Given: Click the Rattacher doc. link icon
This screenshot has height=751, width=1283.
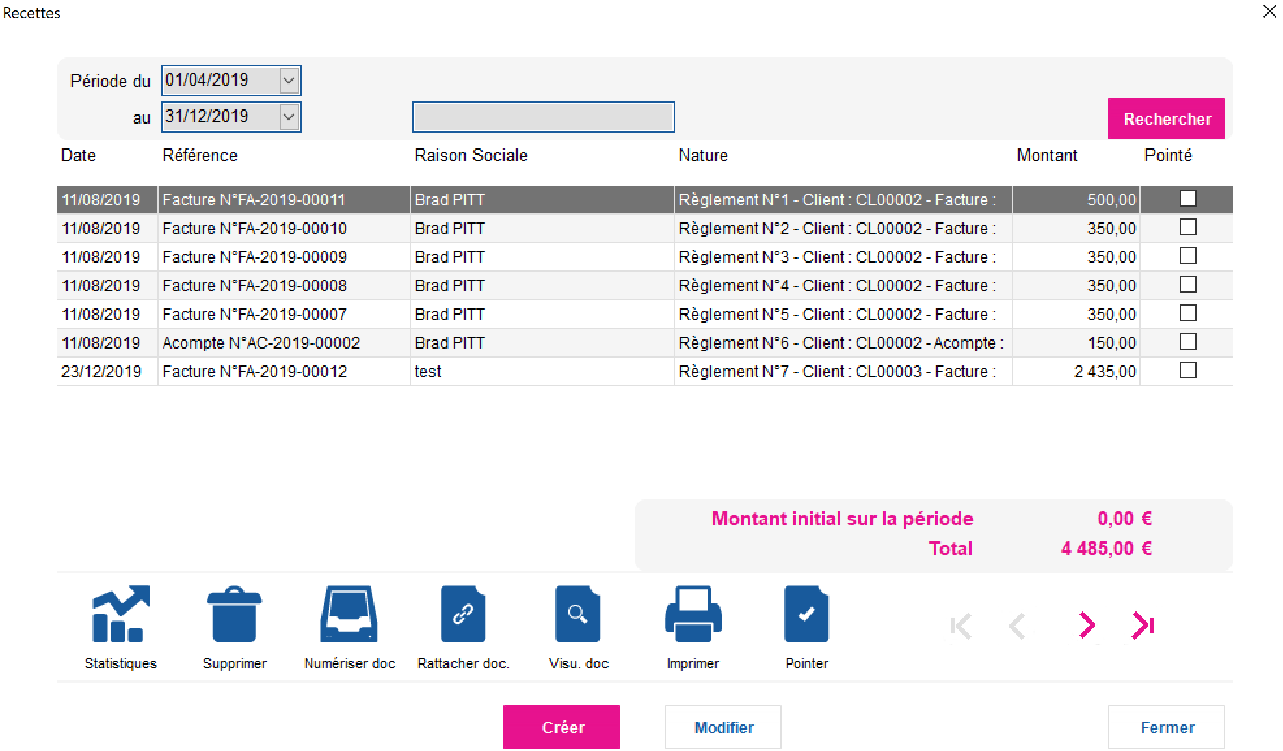Looking at the screenshot, I should pyautogui.click(x=463, y=614).
